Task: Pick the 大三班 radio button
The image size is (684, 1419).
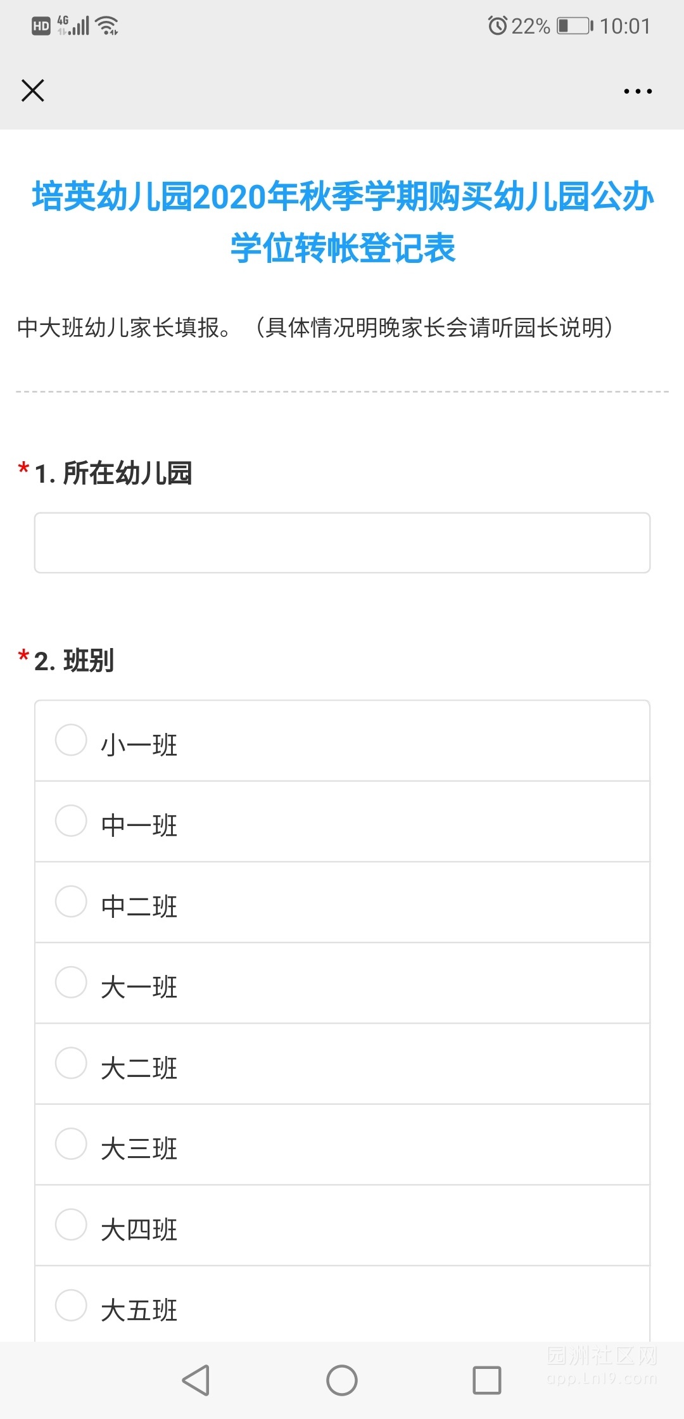Action: (71, 1144)
